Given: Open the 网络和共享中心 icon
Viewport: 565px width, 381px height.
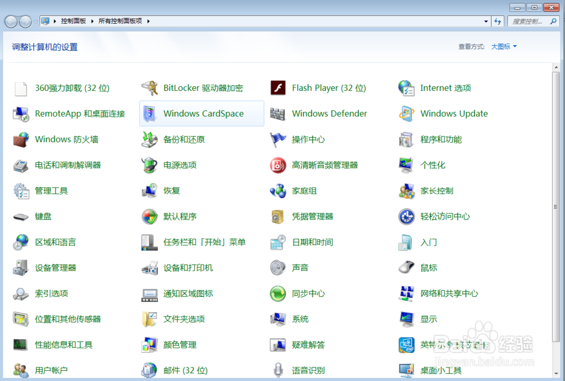Looking at the screenshot, I should click(x=406, y=294).
